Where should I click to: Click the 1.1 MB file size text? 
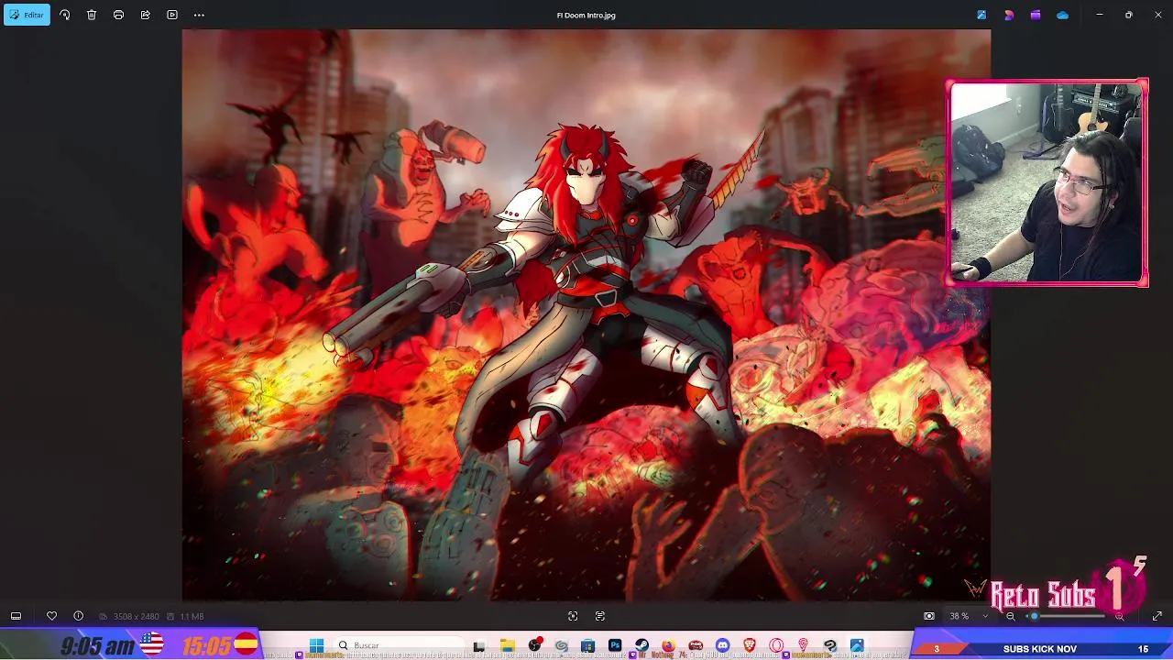tap(192, 617)
